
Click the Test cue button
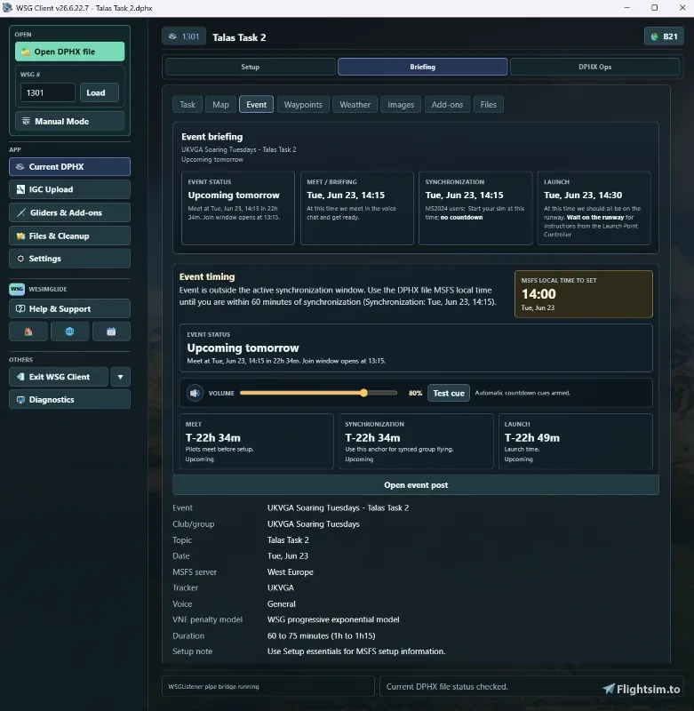coord(449,393)
